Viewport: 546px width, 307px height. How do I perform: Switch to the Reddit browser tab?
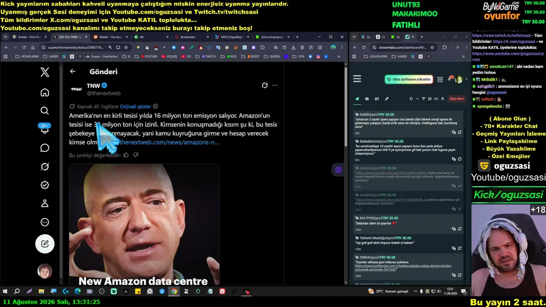click(110, 37)
